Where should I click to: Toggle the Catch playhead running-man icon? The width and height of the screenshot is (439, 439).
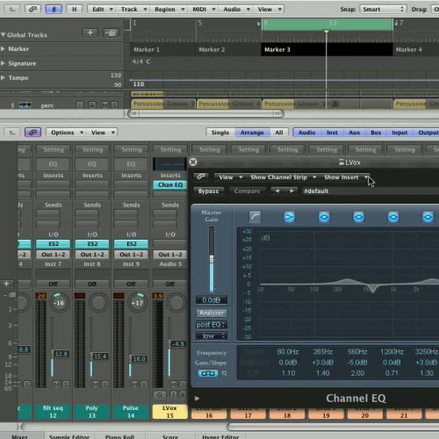coord(54,9)
